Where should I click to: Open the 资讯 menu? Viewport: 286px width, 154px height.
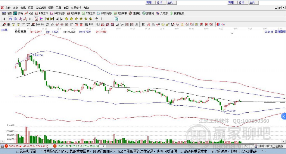pyautogui.click(x=23, y=8)
